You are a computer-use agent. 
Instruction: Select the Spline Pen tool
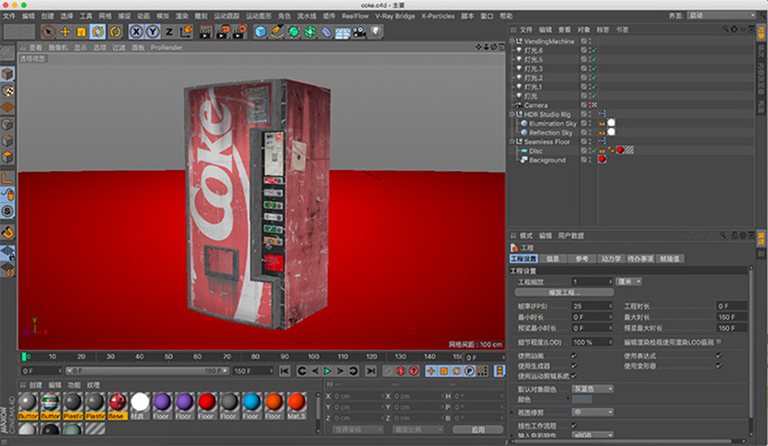click(277, 31)
